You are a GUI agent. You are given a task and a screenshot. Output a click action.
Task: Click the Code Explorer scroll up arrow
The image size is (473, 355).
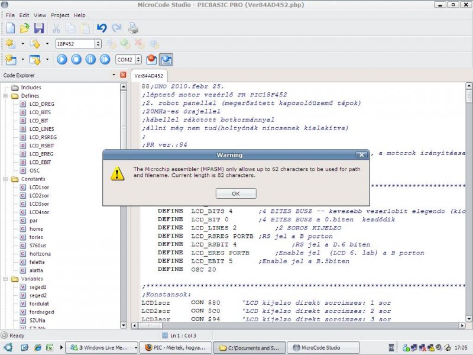coord(124,87)
